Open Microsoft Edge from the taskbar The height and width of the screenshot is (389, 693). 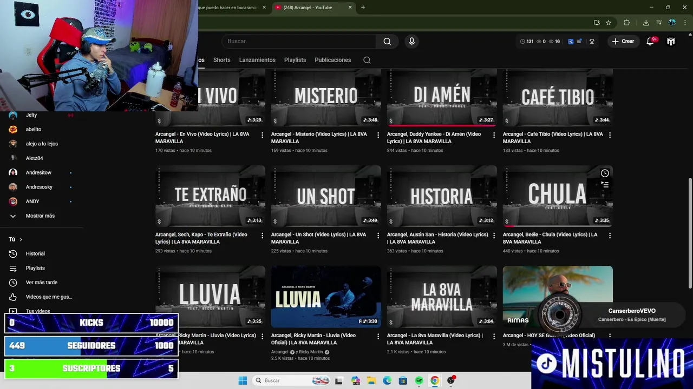coord(387,380)
